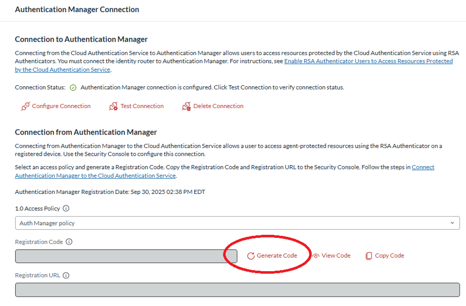Click the green connection status check icon
The image size is (466, 306).
(73, 87)
